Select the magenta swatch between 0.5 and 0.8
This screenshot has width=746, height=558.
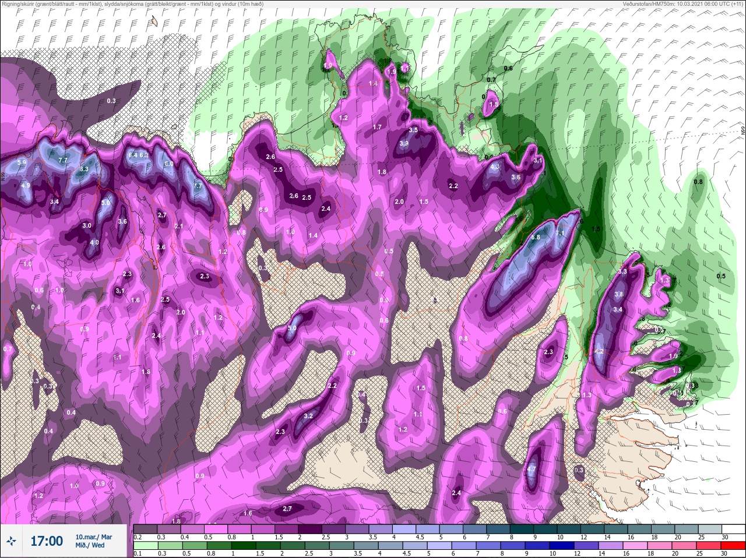click(x=217, y=529)
